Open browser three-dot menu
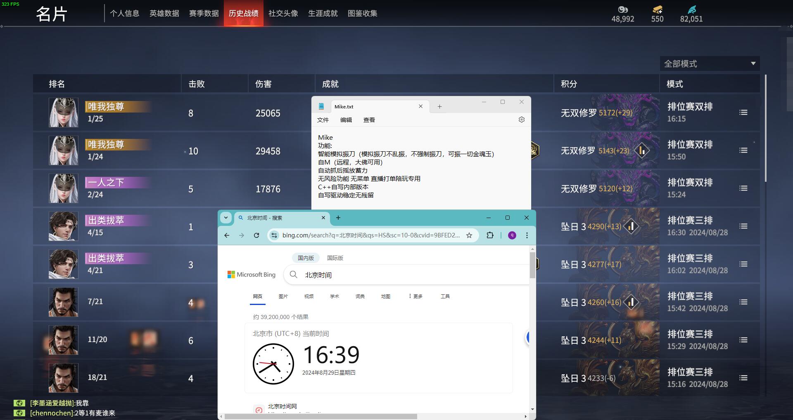The height and width of the screenshot is (420, 793). 527,235
